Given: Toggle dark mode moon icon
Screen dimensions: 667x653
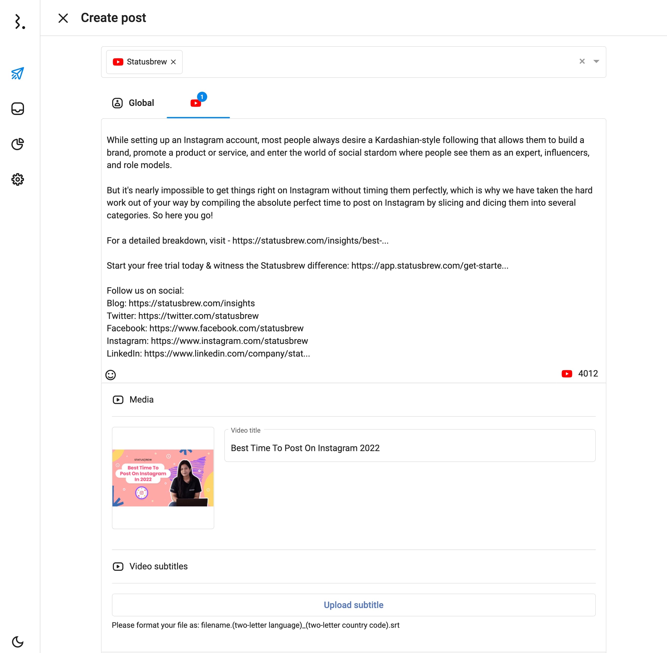Looking at the screenshot, I should coord(17,641).
